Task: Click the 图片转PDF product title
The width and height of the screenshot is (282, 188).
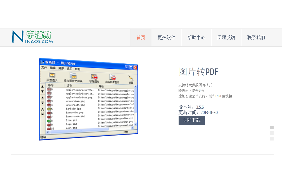Action: click(198, 72)
